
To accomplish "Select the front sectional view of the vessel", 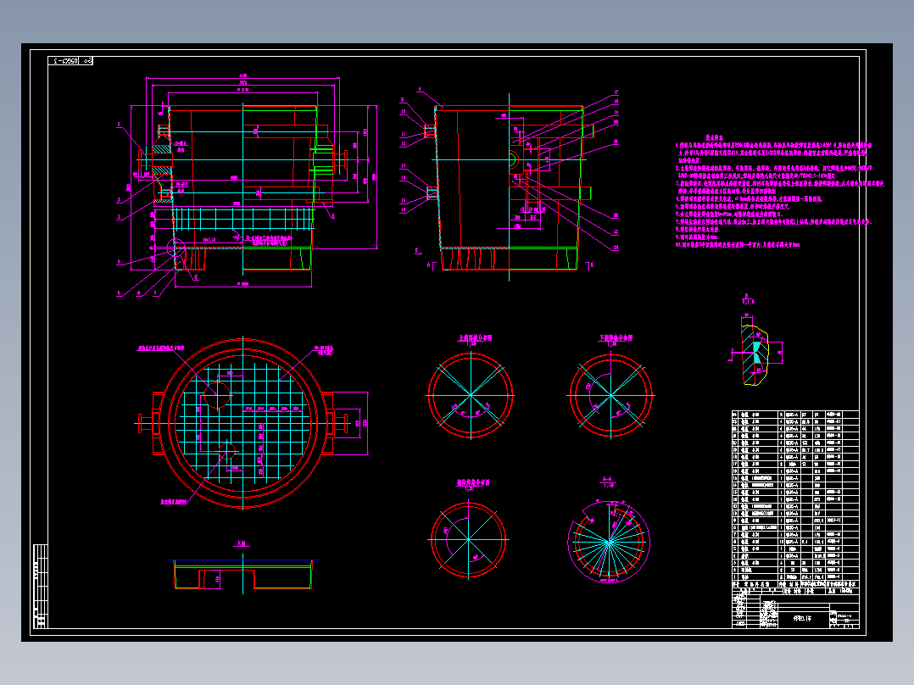I will [x=248, y=184].
